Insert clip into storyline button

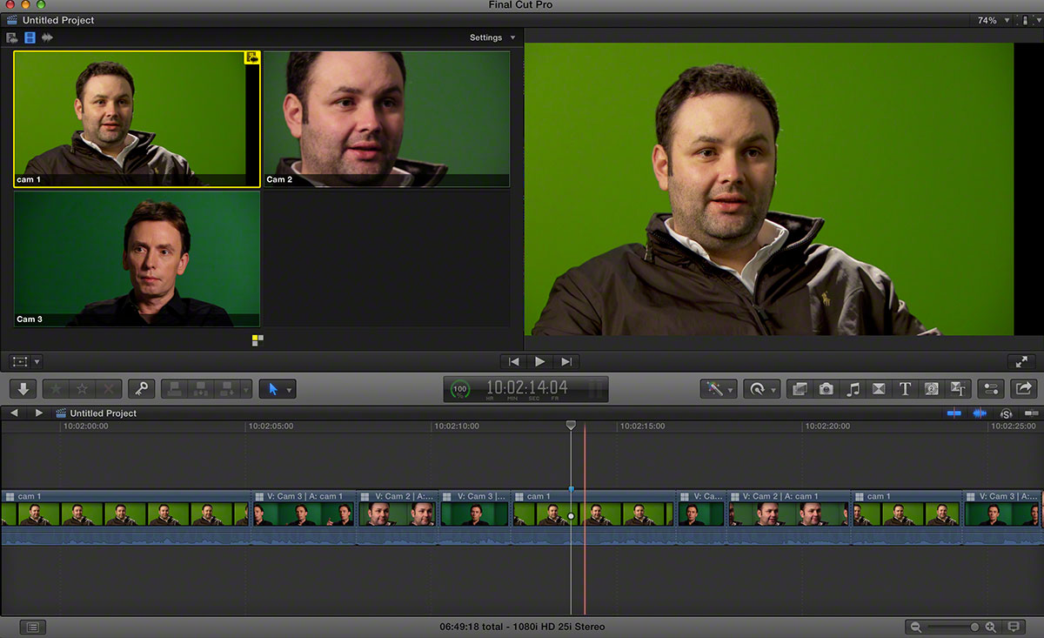pos(202,389)
